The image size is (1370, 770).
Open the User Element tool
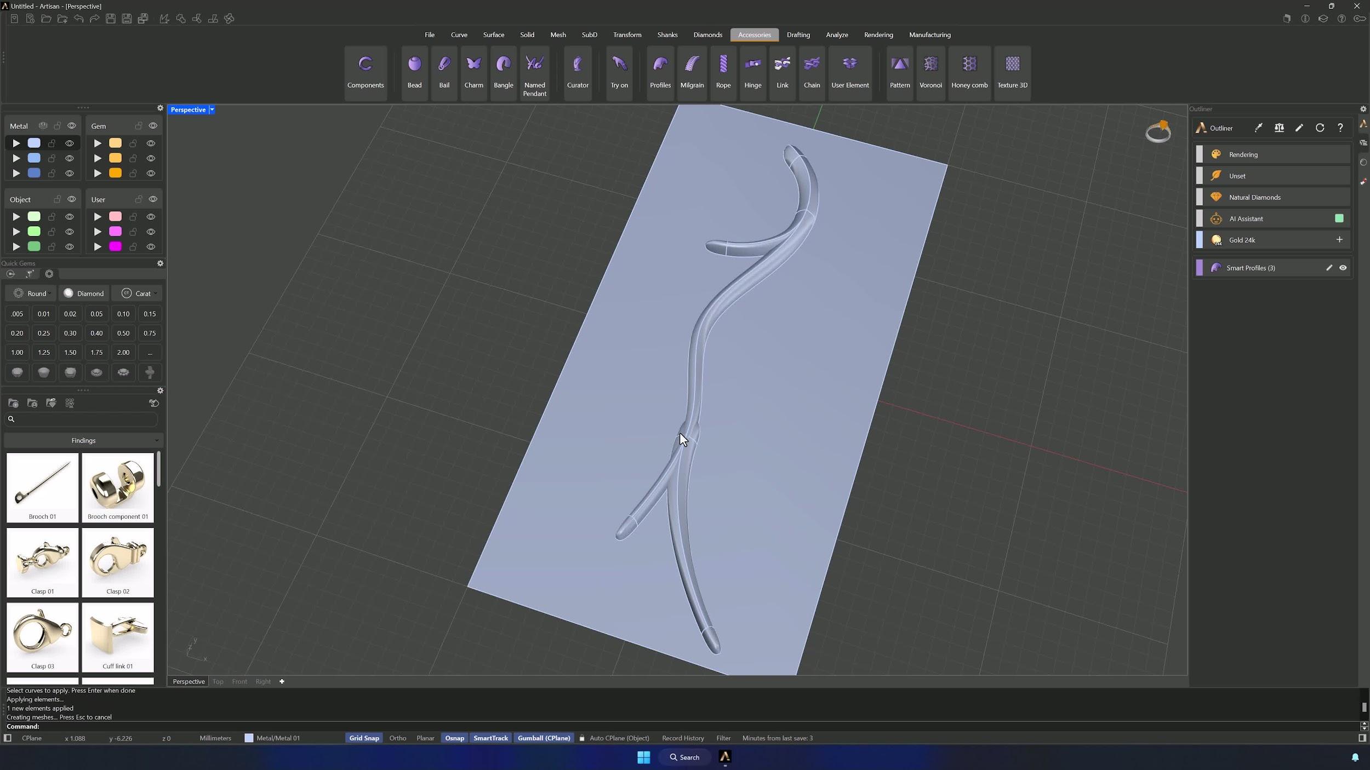850,73
